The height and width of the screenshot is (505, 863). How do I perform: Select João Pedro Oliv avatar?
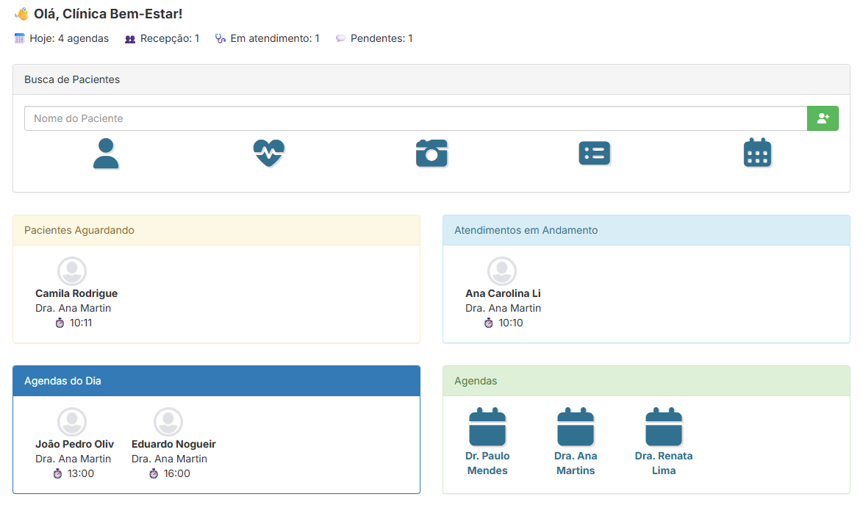pyautogui.click(x=72, y=422)
